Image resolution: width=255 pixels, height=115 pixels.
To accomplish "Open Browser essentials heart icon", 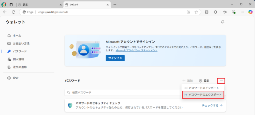I will coord(234,12).
